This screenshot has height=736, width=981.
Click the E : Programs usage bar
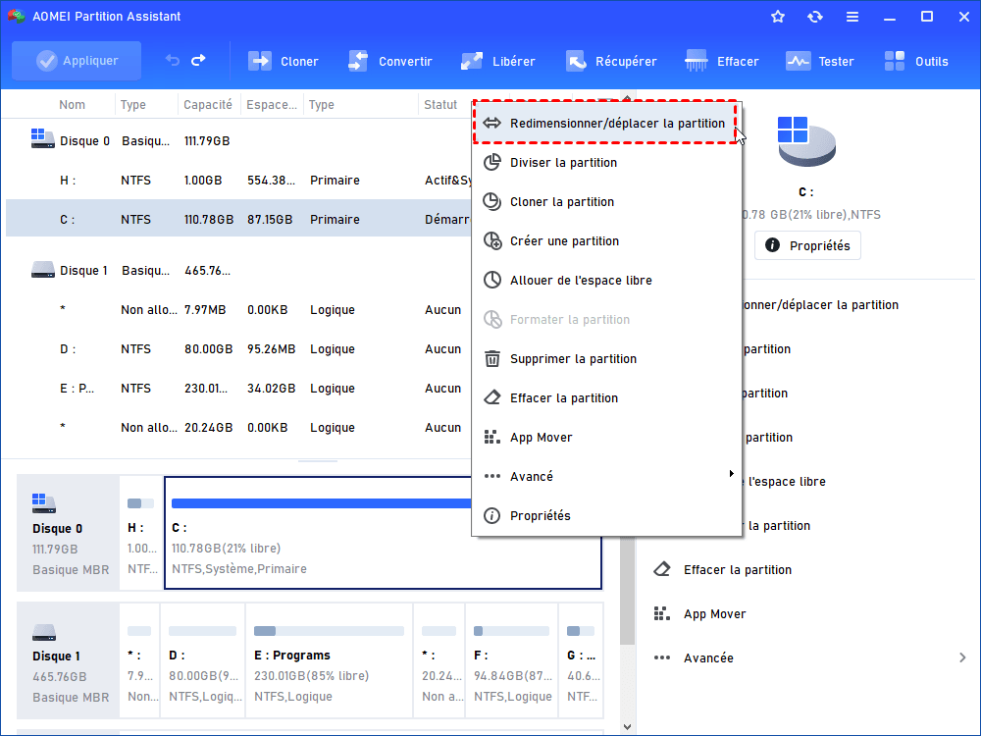329,631
